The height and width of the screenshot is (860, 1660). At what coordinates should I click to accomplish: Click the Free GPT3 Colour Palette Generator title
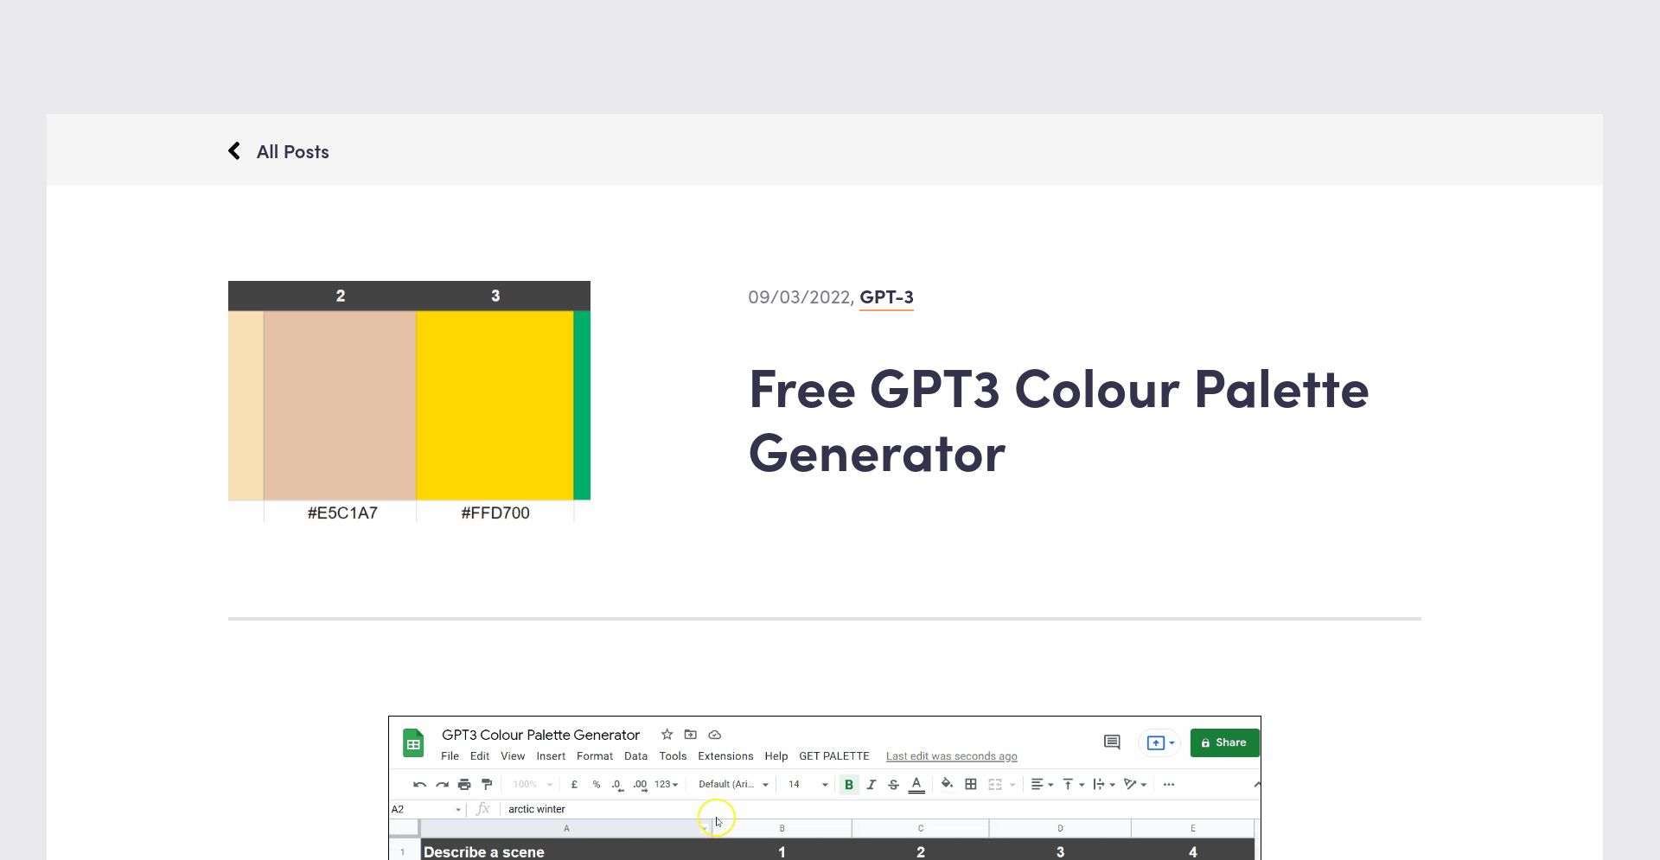coord(1058,421)
